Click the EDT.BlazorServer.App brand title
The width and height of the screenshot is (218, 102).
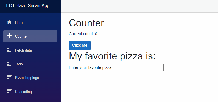click(x=28, y=6)
